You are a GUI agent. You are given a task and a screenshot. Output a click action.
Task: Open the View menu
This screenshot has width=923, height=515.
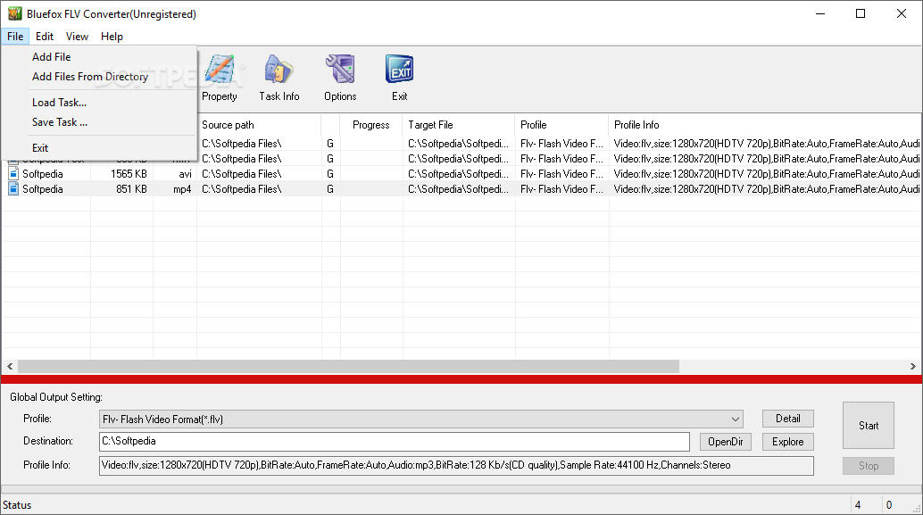[x=77, y=37]
